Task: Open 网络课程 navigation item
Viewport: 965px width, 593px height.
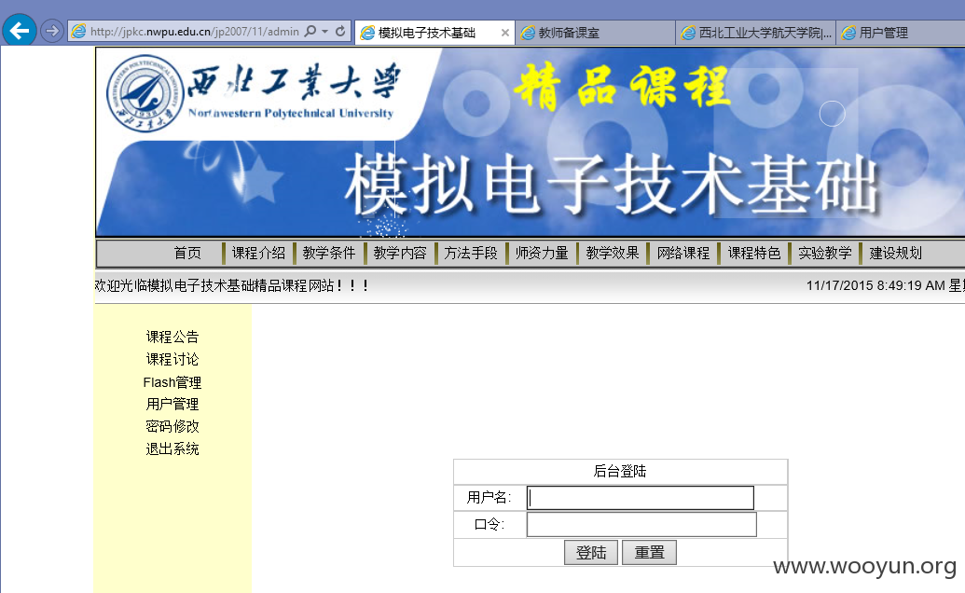Action: pyautogui.click(x=683, y=253)
